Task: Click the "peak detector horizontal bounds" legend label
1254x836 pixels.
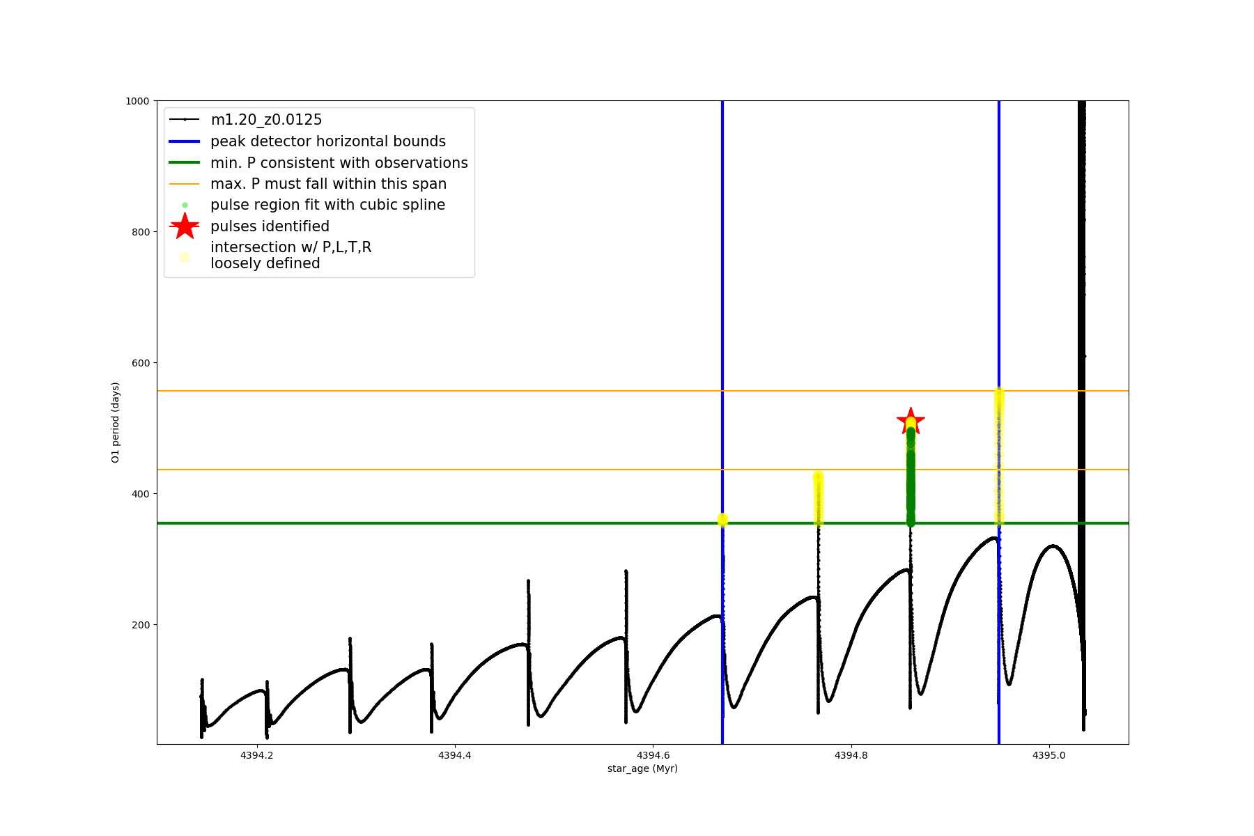Action: [327, 141]
